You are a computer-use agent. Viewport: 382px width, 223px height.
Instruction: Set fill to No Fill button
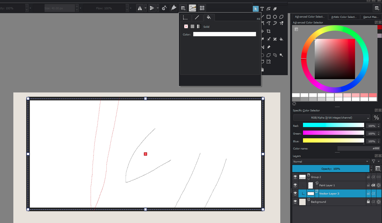point(186,26)
